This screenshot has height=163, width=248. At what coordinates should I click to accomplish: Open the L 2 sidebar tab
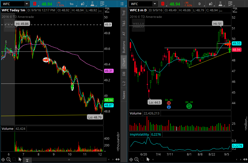pos(124,84)
